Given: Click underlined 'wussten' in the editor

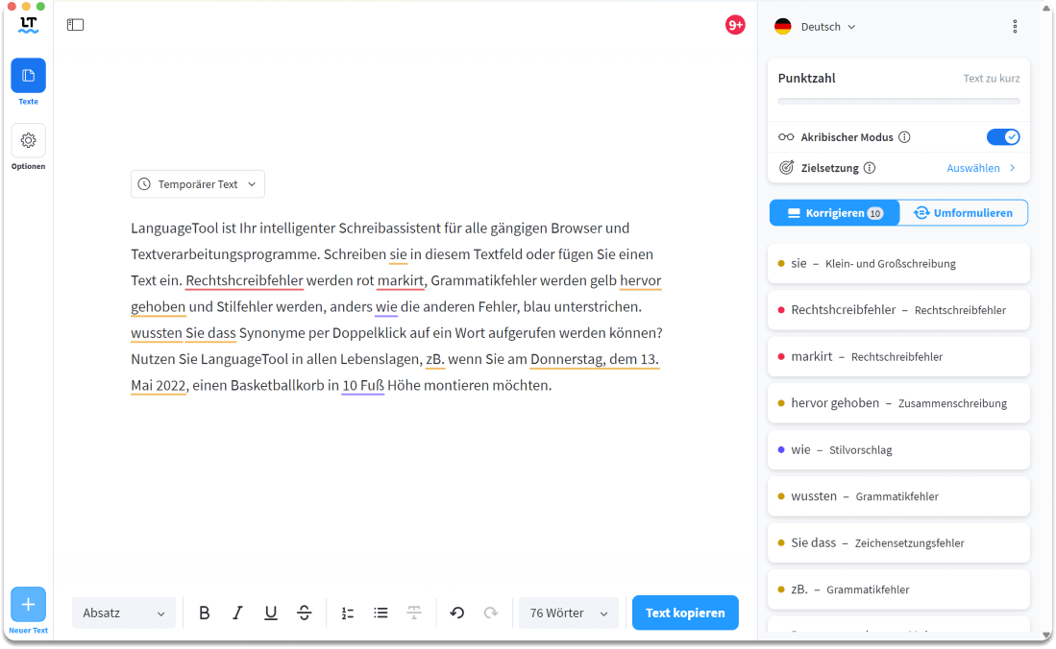Looking at the screenshot, I should pos(157,332).
